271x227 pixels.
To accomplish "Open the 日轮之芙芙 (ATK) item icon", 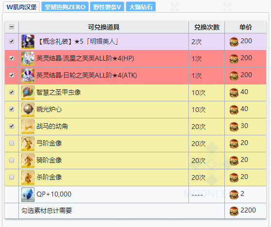I will point(28,76).
